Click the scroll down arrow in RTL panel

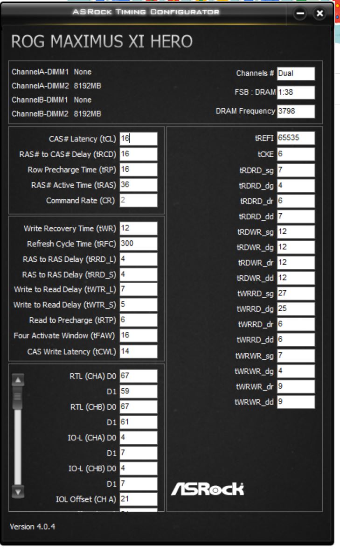18,492
